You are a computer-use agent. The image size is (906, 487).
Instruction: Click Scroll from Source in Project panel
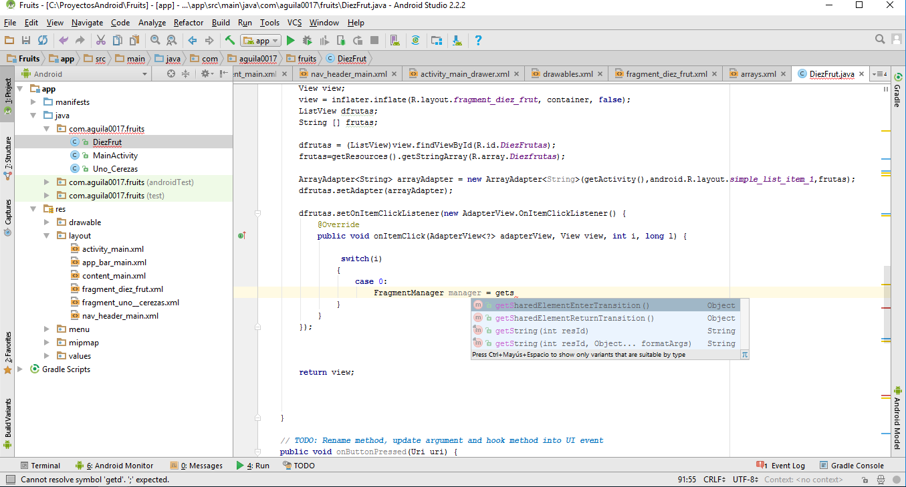coord(171,74)
